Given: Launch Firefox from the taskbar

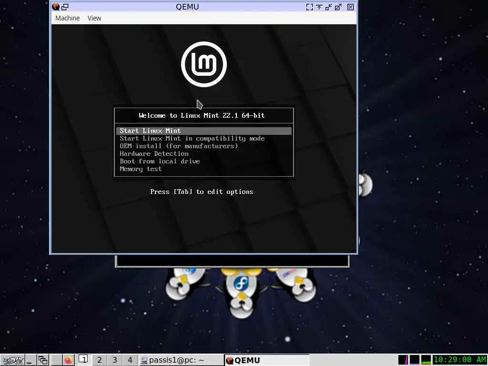Looking at the screenshot, I should pos(69,360).
